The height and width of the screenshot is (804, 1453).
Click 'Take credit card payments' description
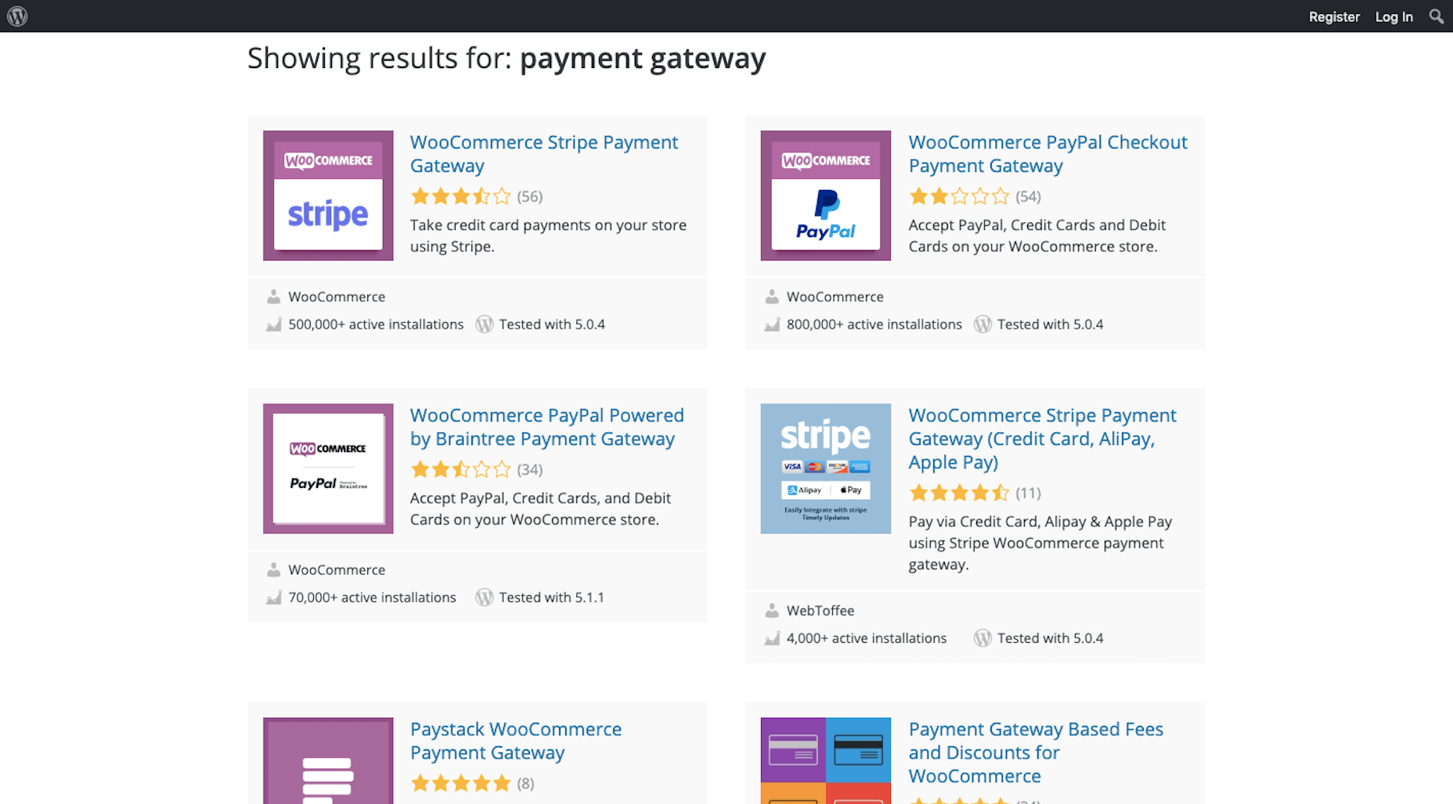(548, 235)
